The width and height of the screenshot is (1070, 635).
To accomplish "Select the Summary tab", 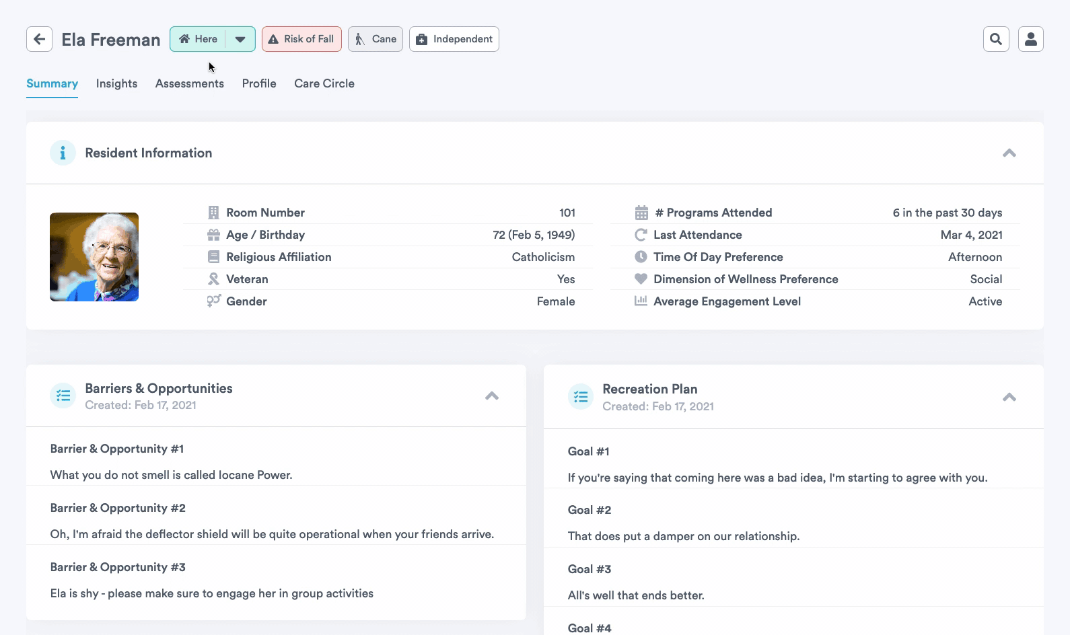I will [52, 83].
